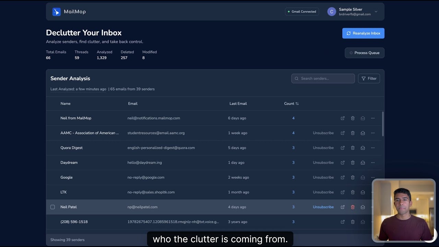This screenshot has height=247, width=439.
Task: Mark Neil from MailMop emails as read
Action: coord(363,118)
